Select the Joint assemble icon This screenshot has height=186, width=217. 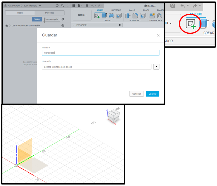click(x=160, y=15)
